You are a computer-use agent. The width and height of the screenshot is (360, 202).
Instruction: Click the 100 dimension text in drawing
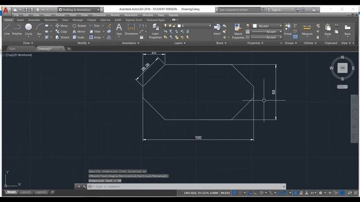coord(198,137)
